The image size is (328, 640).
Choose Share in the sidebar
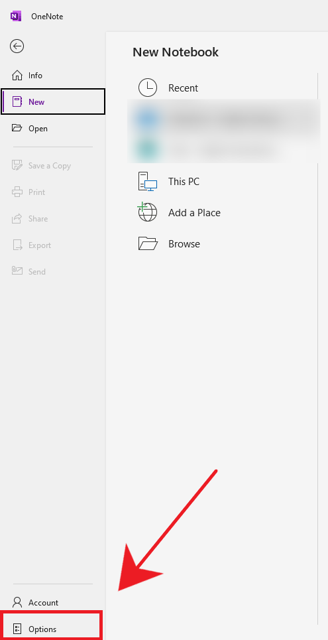point(52,219)
